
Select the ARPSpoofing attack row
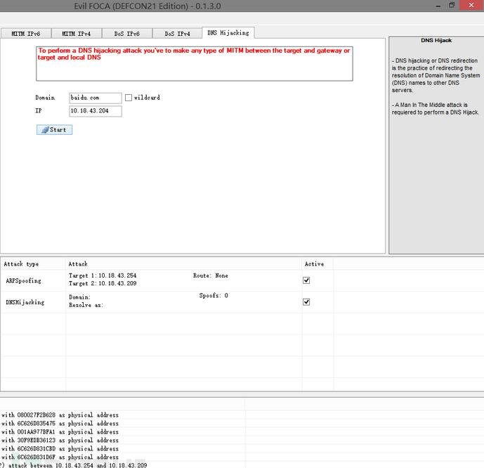24,280
